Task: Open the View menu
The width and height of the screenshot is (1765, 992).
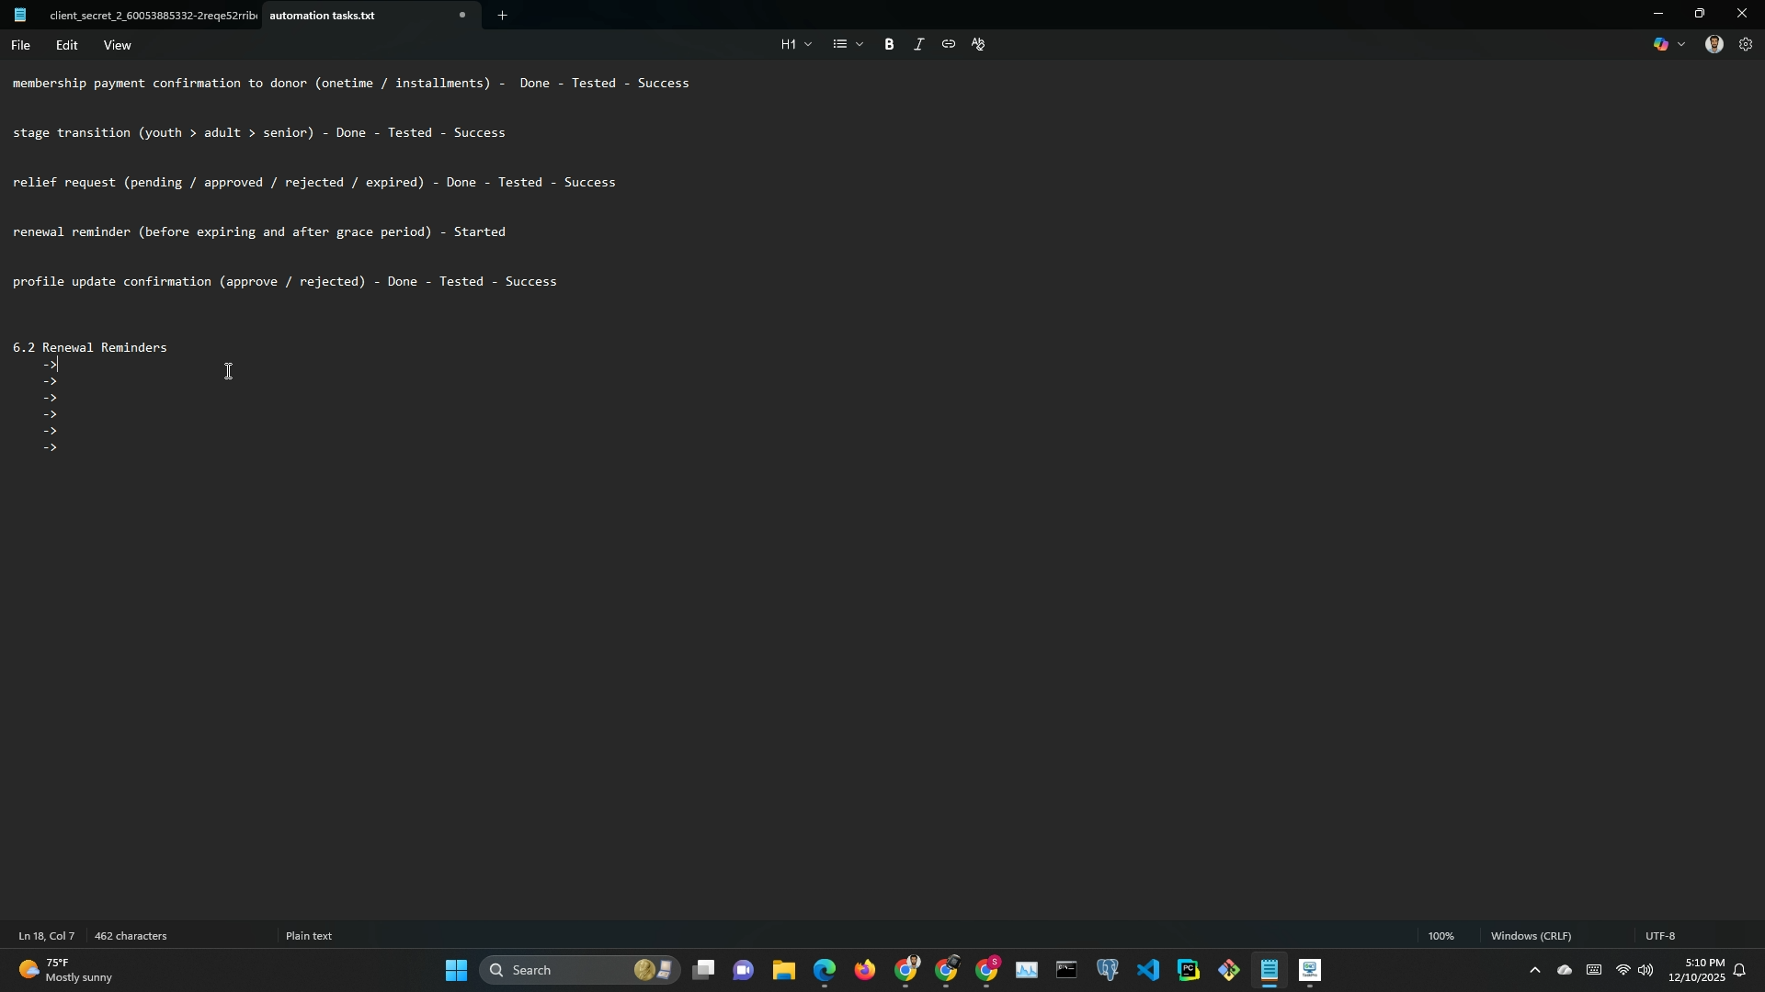Action: tap(117, 45)
